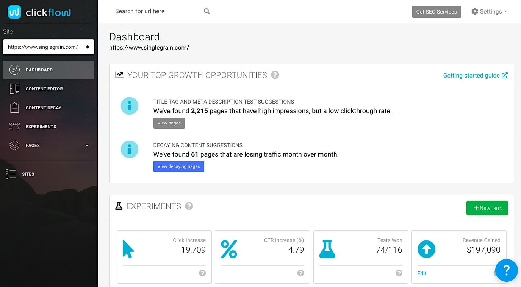The height and width of the screenshot is (287, 521).
Task: Click the info icon for title tag suggestions
Action: tap(129, 106)
